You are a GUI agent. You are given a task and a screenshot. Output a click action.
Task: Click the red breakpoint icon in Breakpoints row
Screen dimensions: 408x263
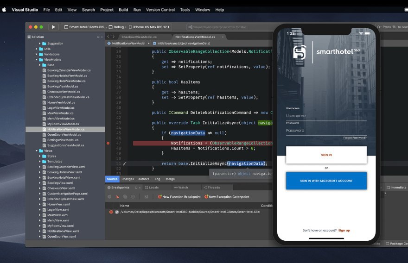pos(111,212)
